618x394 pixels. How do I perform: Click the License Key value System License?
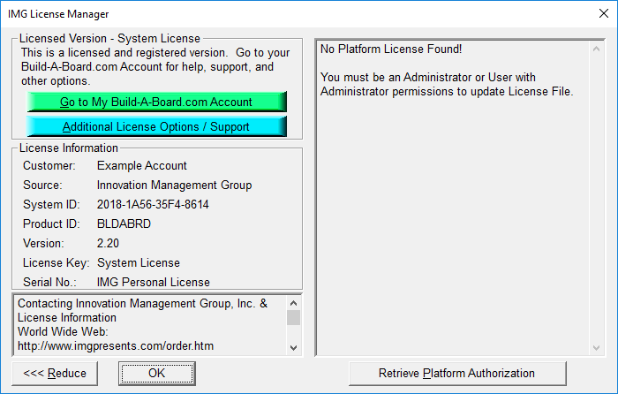coord(139,263)
